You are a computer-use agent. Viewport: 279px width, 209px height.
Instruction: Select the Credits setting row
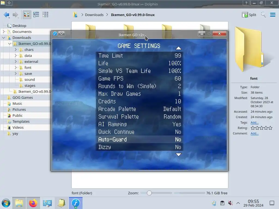[139, 101]
